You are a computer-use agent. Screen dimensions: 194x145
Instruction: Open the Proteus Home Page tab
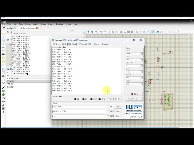pos(10,28)
